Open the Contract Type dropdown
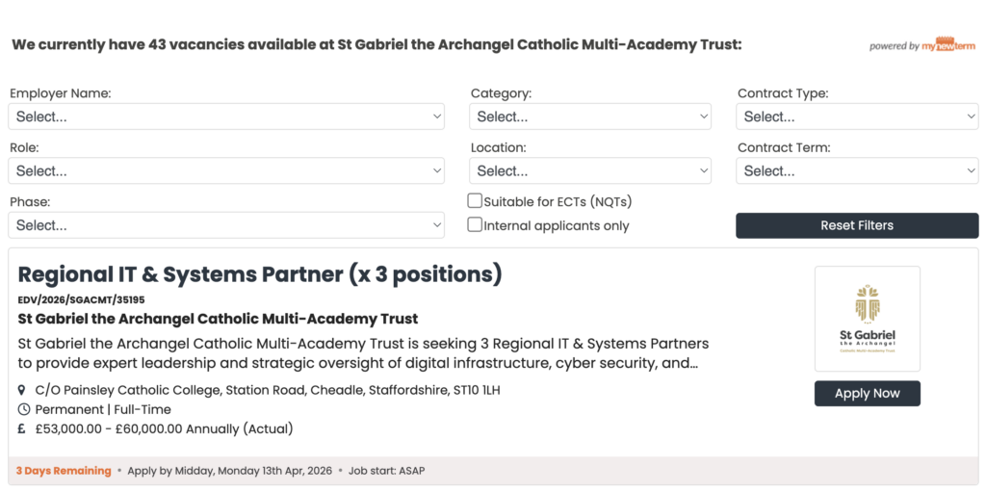 tap(857, 117)
